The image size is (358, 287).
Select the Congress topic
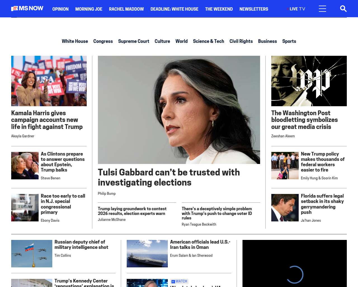point(103,41)
